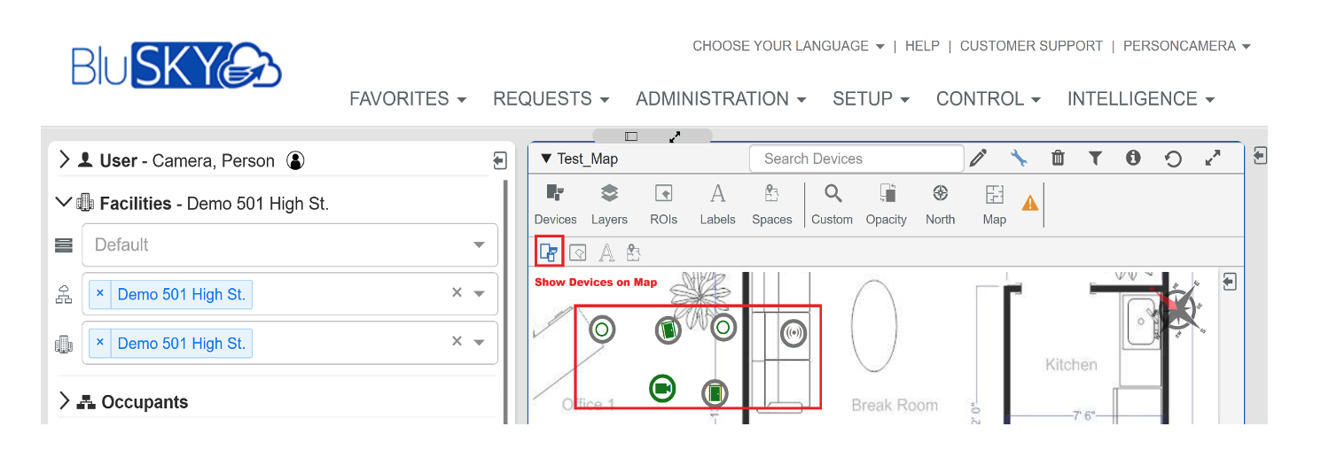Open the INTELLIGENCE menu

[x=1139, y=99]
